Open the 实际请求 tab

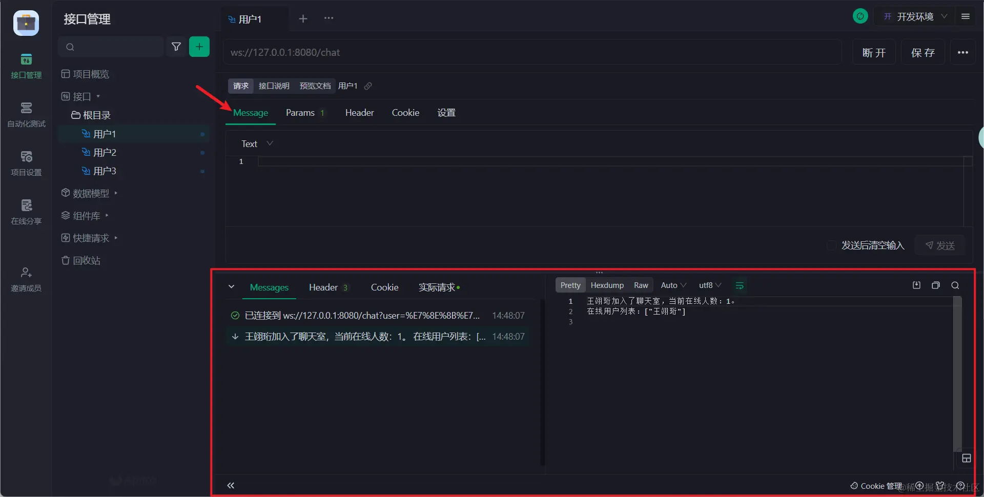439,287
